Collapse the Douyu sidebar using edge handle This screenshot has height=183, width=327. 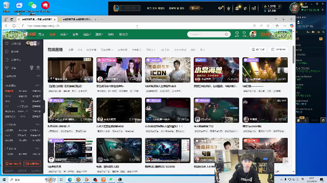[x=44, y=107]
